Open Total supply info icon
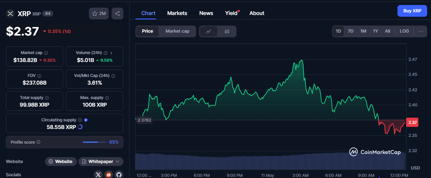The height and width of the screenshot is (178, 431). click(x=47, y=98)
